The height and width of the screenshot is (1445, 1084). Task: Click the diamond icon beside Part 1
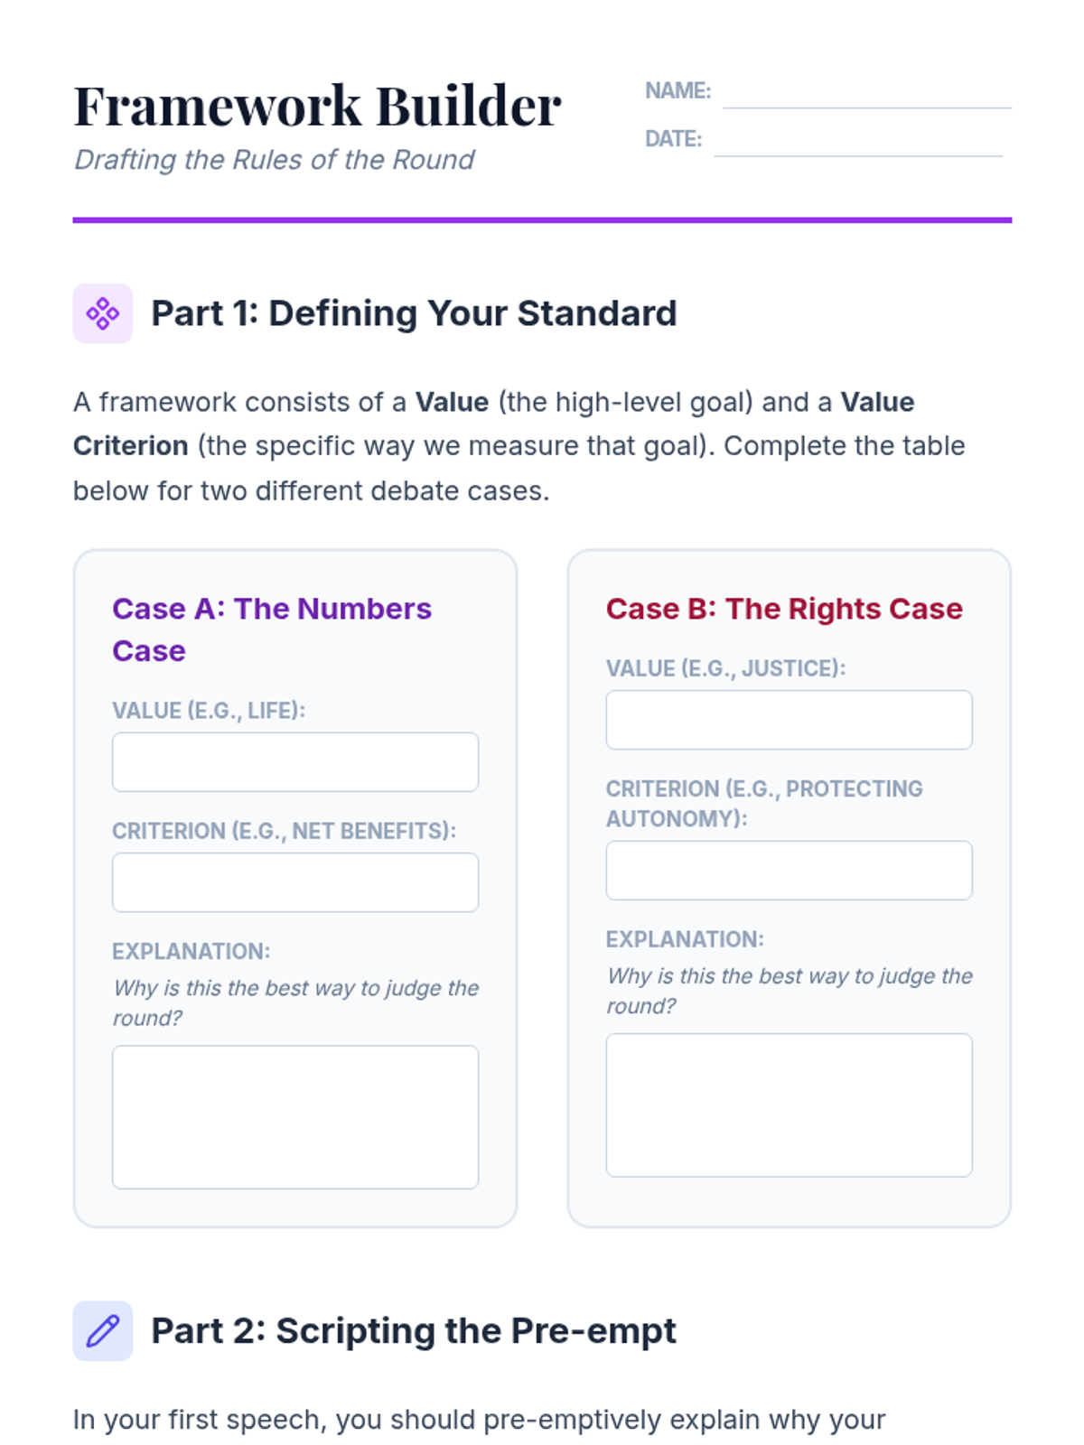tap(102, 313)
